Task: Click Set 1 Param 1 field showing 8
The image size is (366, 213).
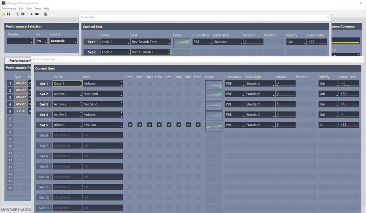Action: (285, 84)
